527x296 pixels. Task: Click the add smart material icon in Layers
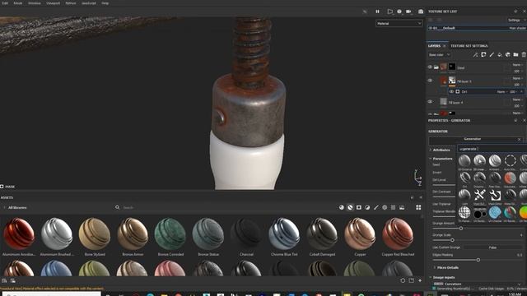[508, 55]
